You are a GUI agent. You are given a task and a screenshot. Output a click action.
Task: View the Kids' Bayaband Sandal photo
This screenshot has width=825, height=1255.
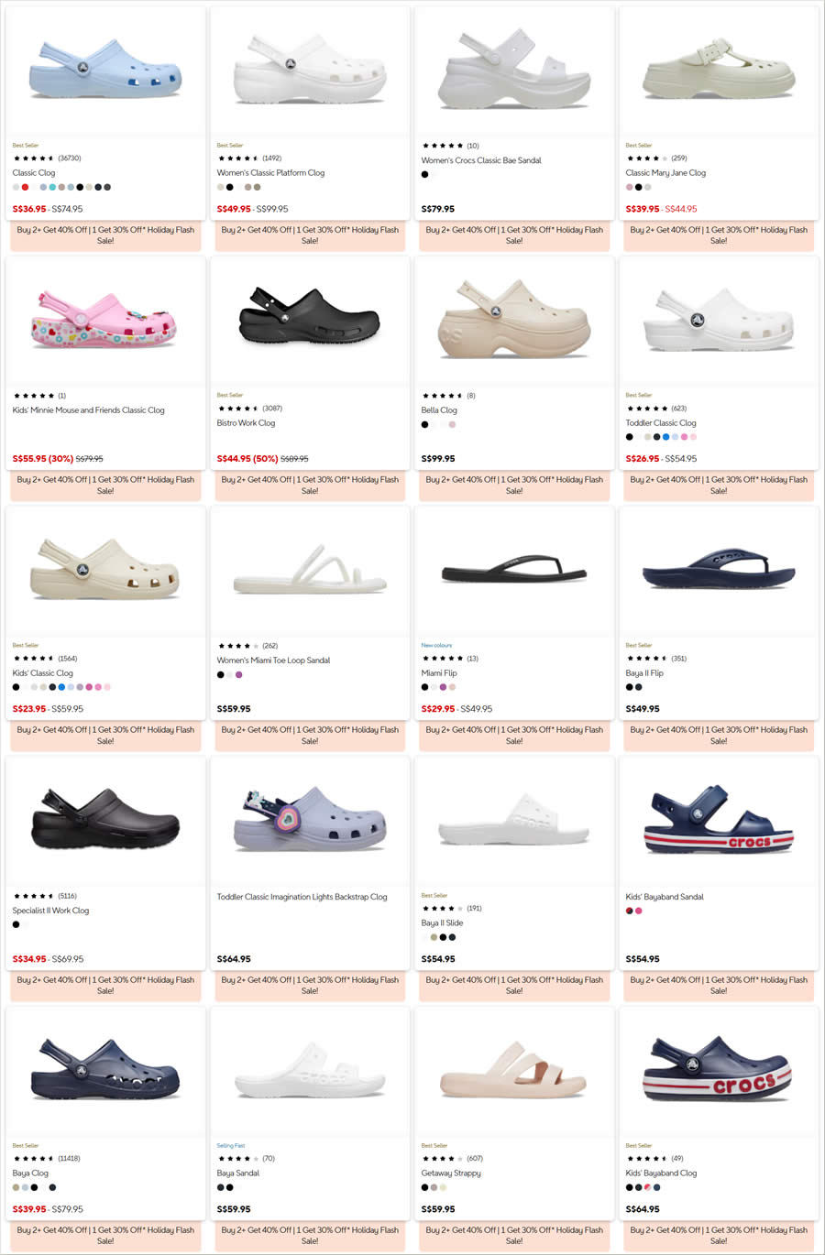[x=718, y=819]
